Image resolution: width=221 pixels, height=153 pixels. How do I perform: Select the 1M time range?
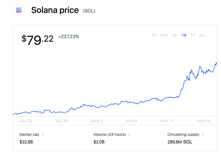pyautogui.click(x=184, y=35)
